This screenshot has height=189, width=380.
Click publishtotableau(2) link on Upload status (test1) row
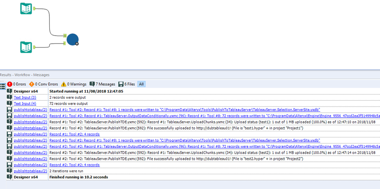(30, 122)
